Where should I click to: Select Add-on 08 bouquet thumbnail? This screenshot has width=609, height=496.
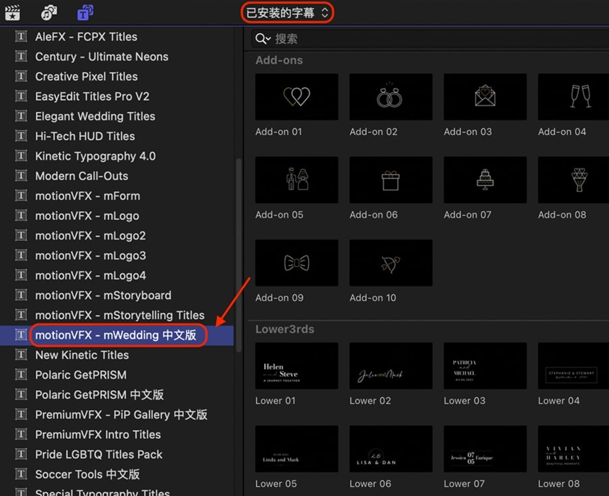pyautogui.click(x=574, y=180)
